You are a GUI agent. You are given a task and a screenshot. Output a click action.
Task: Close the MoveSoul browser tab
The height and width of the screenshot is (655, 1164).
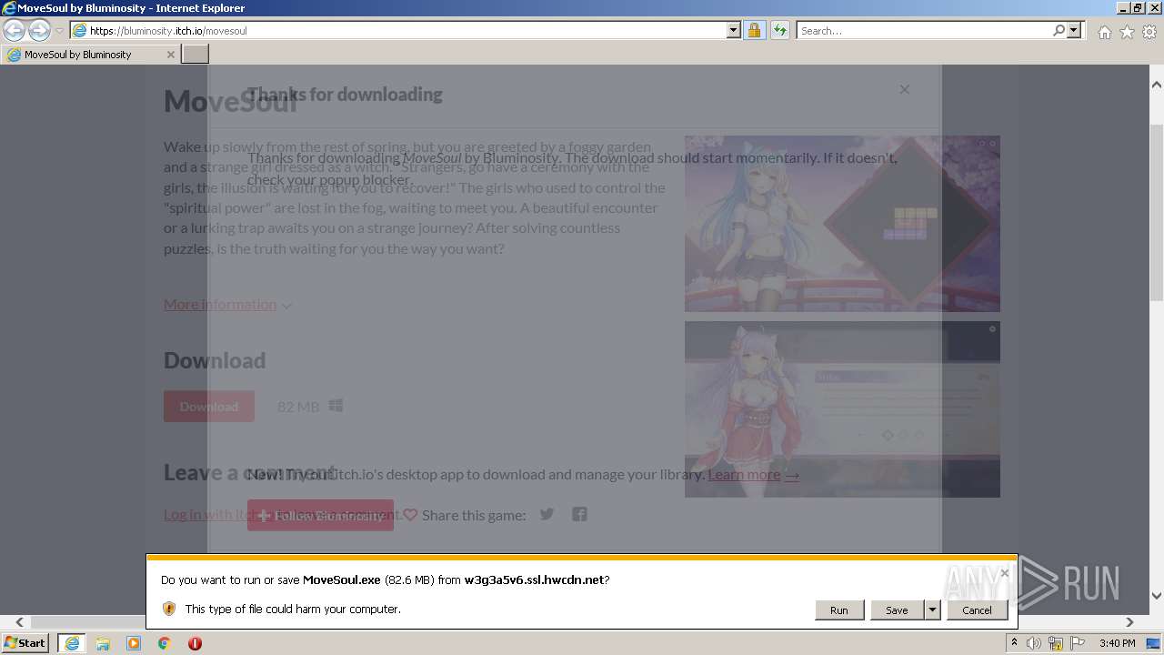pos(170,55)
